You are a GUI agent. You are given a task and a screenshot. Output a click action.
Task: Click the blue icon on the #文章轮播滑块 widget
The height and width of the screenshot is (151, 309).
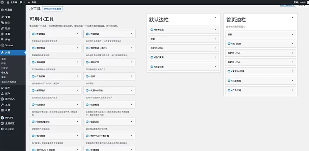pyautogui.click(x=33, y=122)
